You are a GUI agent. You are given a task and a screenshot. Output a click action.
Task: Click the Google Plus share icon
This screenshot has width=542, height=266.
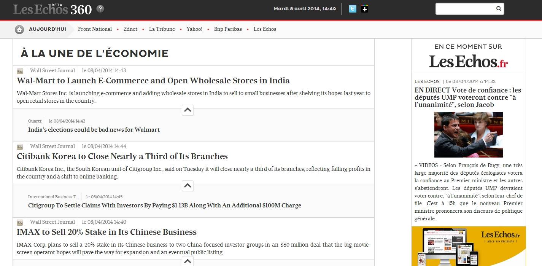364,9
